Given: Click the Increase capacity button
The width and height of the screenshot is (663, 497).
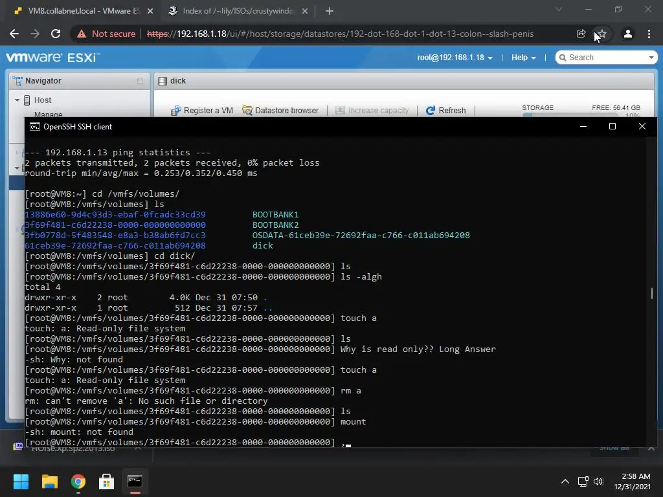Looking at the screenshot, I should point(372,110).
